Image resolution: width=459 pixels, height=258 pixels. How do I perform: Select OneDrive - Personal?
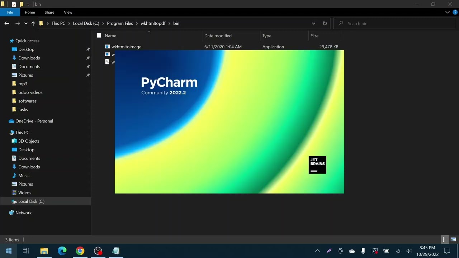coord(34,121)
